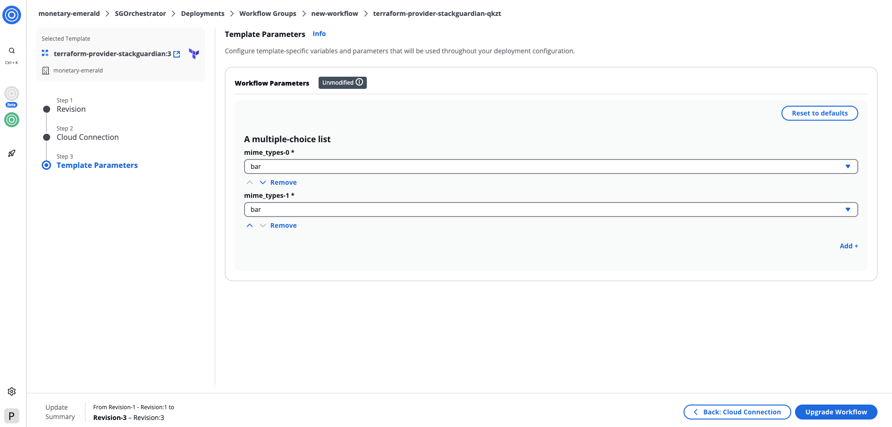Select the Beta feature icon in sidebar

point(11,94)
